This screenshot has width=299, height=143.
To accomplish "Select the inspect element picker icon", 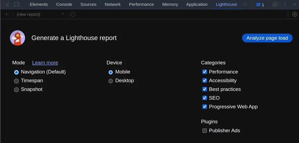I will [x=6, y=4].
